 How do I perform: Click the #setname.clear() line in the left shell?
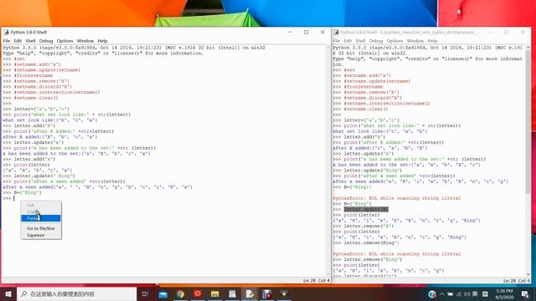coord(36,98)
